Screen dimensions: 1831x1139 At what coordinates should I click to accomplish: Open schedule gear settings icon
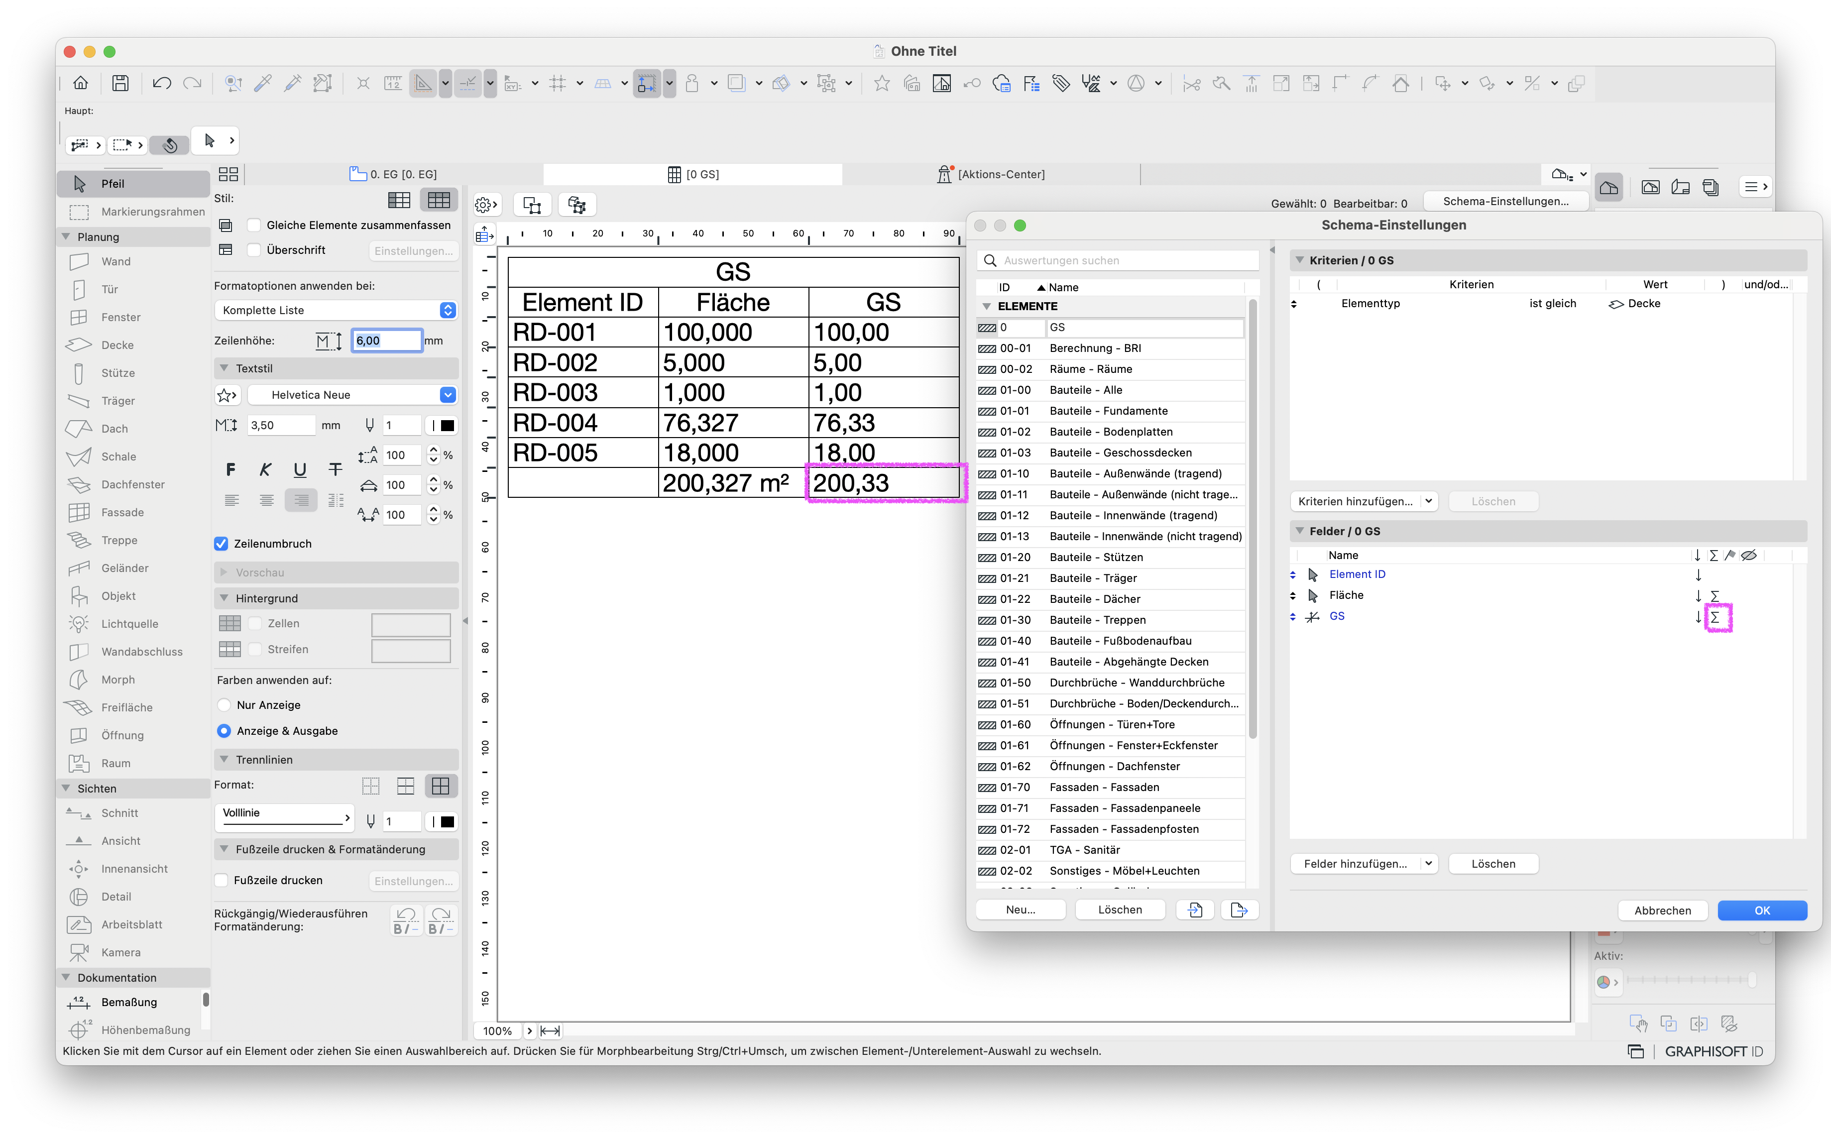tap(486, 204)
